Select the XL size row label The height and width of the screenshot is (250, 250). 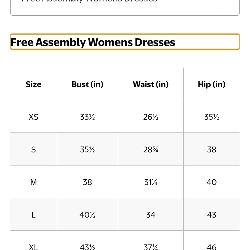tap(33, 247)
